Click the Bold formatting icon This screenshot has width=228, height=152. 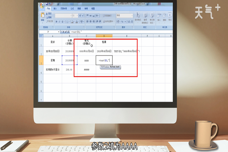pyautogui.click(x=56, y=22)
